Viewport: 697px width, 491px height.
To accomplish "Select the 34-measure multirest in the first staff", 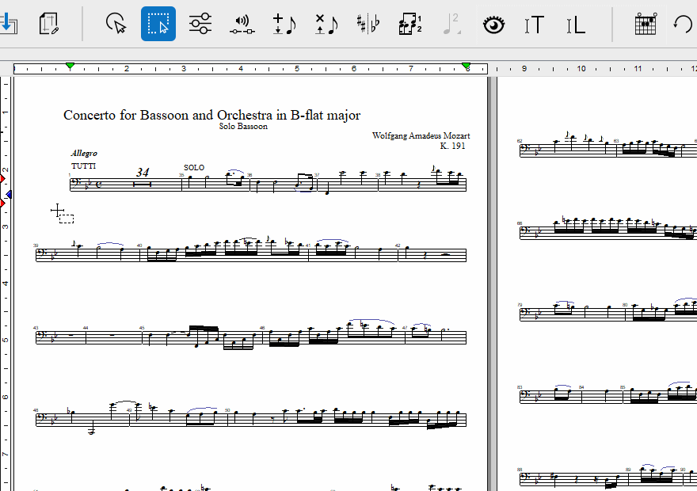I will tap(143, 183).
